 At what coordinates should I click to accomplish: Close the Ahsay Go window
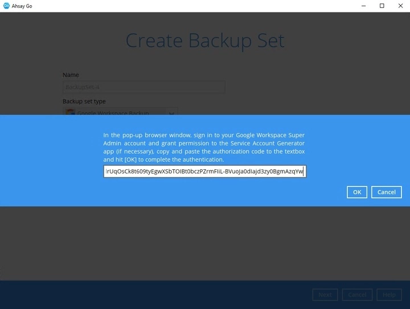400,6
